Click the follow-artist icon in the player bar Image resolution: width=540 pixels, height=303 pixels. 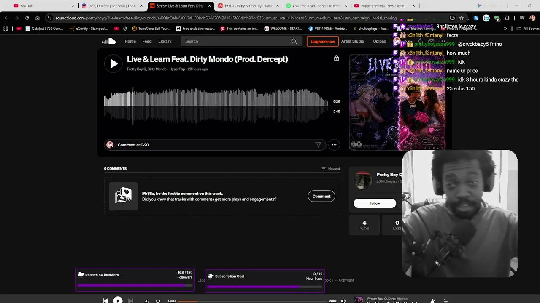(x=432, y=301)
